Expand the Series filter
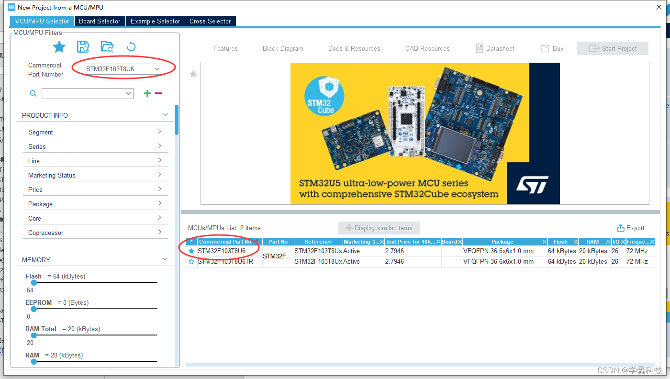This screenshot has height=379, width=670. pos(160,146)
